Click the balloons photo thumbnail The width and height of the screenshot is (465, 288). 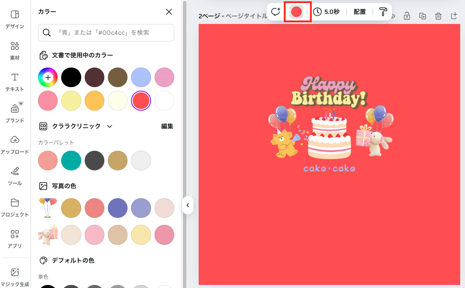coord(48,208)
